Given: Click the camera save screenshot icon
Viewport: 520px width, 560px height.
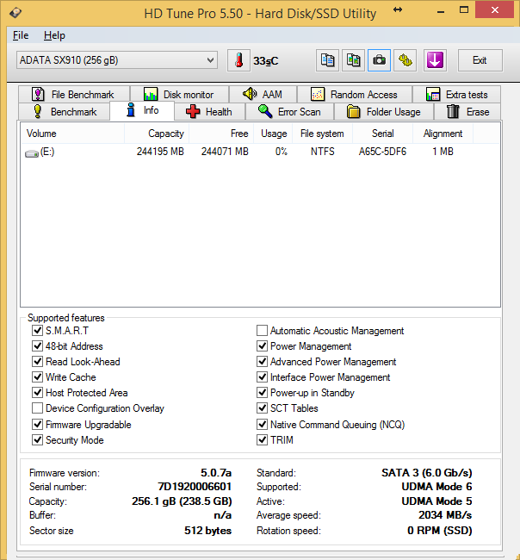Looking at the screenshot, I should tap(379, 60).
